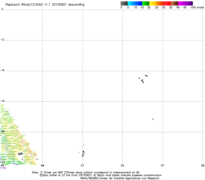Click the purple '7:19' time stamp
Image resolution: width=205 pixels, height=180 pixels.
point(3,168)
